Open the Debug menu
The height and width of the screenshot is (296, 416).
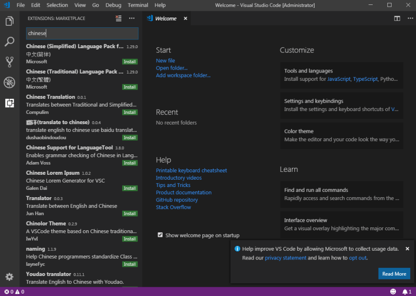click(x=113, y=5)
